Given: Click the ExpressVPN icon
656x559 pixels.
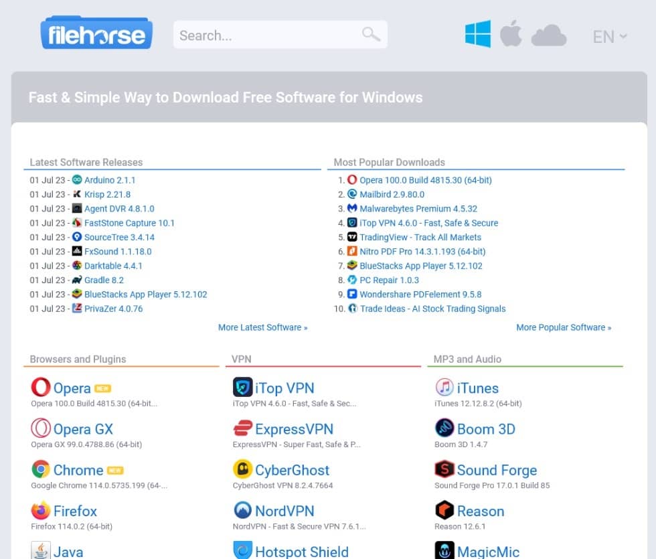Looking at the screenshot, I should pos(242,428).
